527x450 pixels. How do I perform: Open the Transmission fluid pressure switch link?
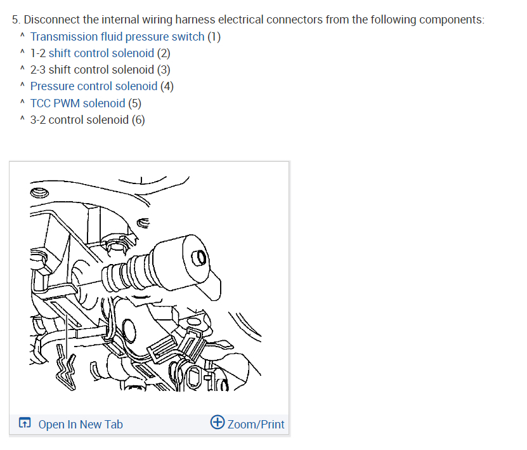tap(117, 37)
